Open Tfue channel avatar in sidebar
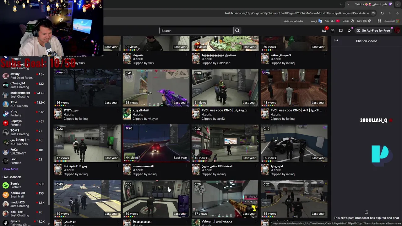 click(6, 104)
